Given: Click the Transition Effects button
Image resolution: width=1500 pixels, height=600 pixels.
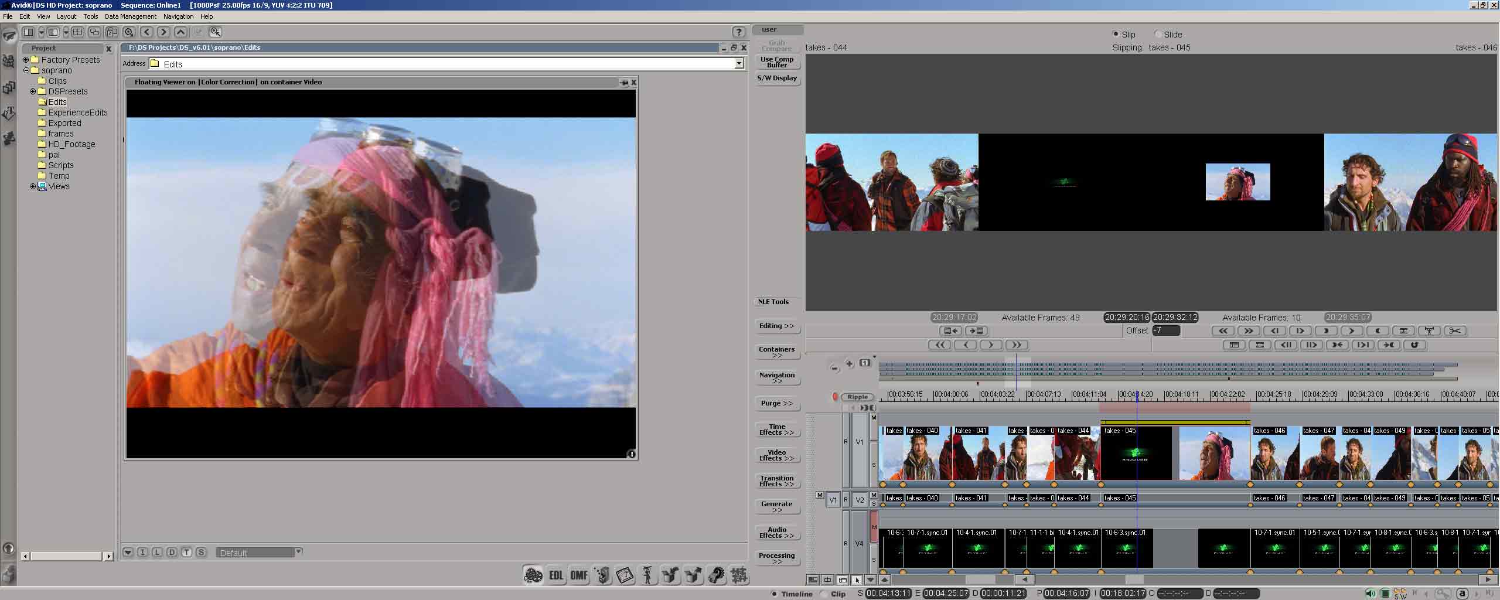Looking at the screenshot, I should coord(776,481).
